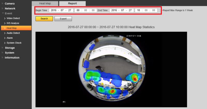Open System Check page
207x109 pixels.
coord(14,43)
